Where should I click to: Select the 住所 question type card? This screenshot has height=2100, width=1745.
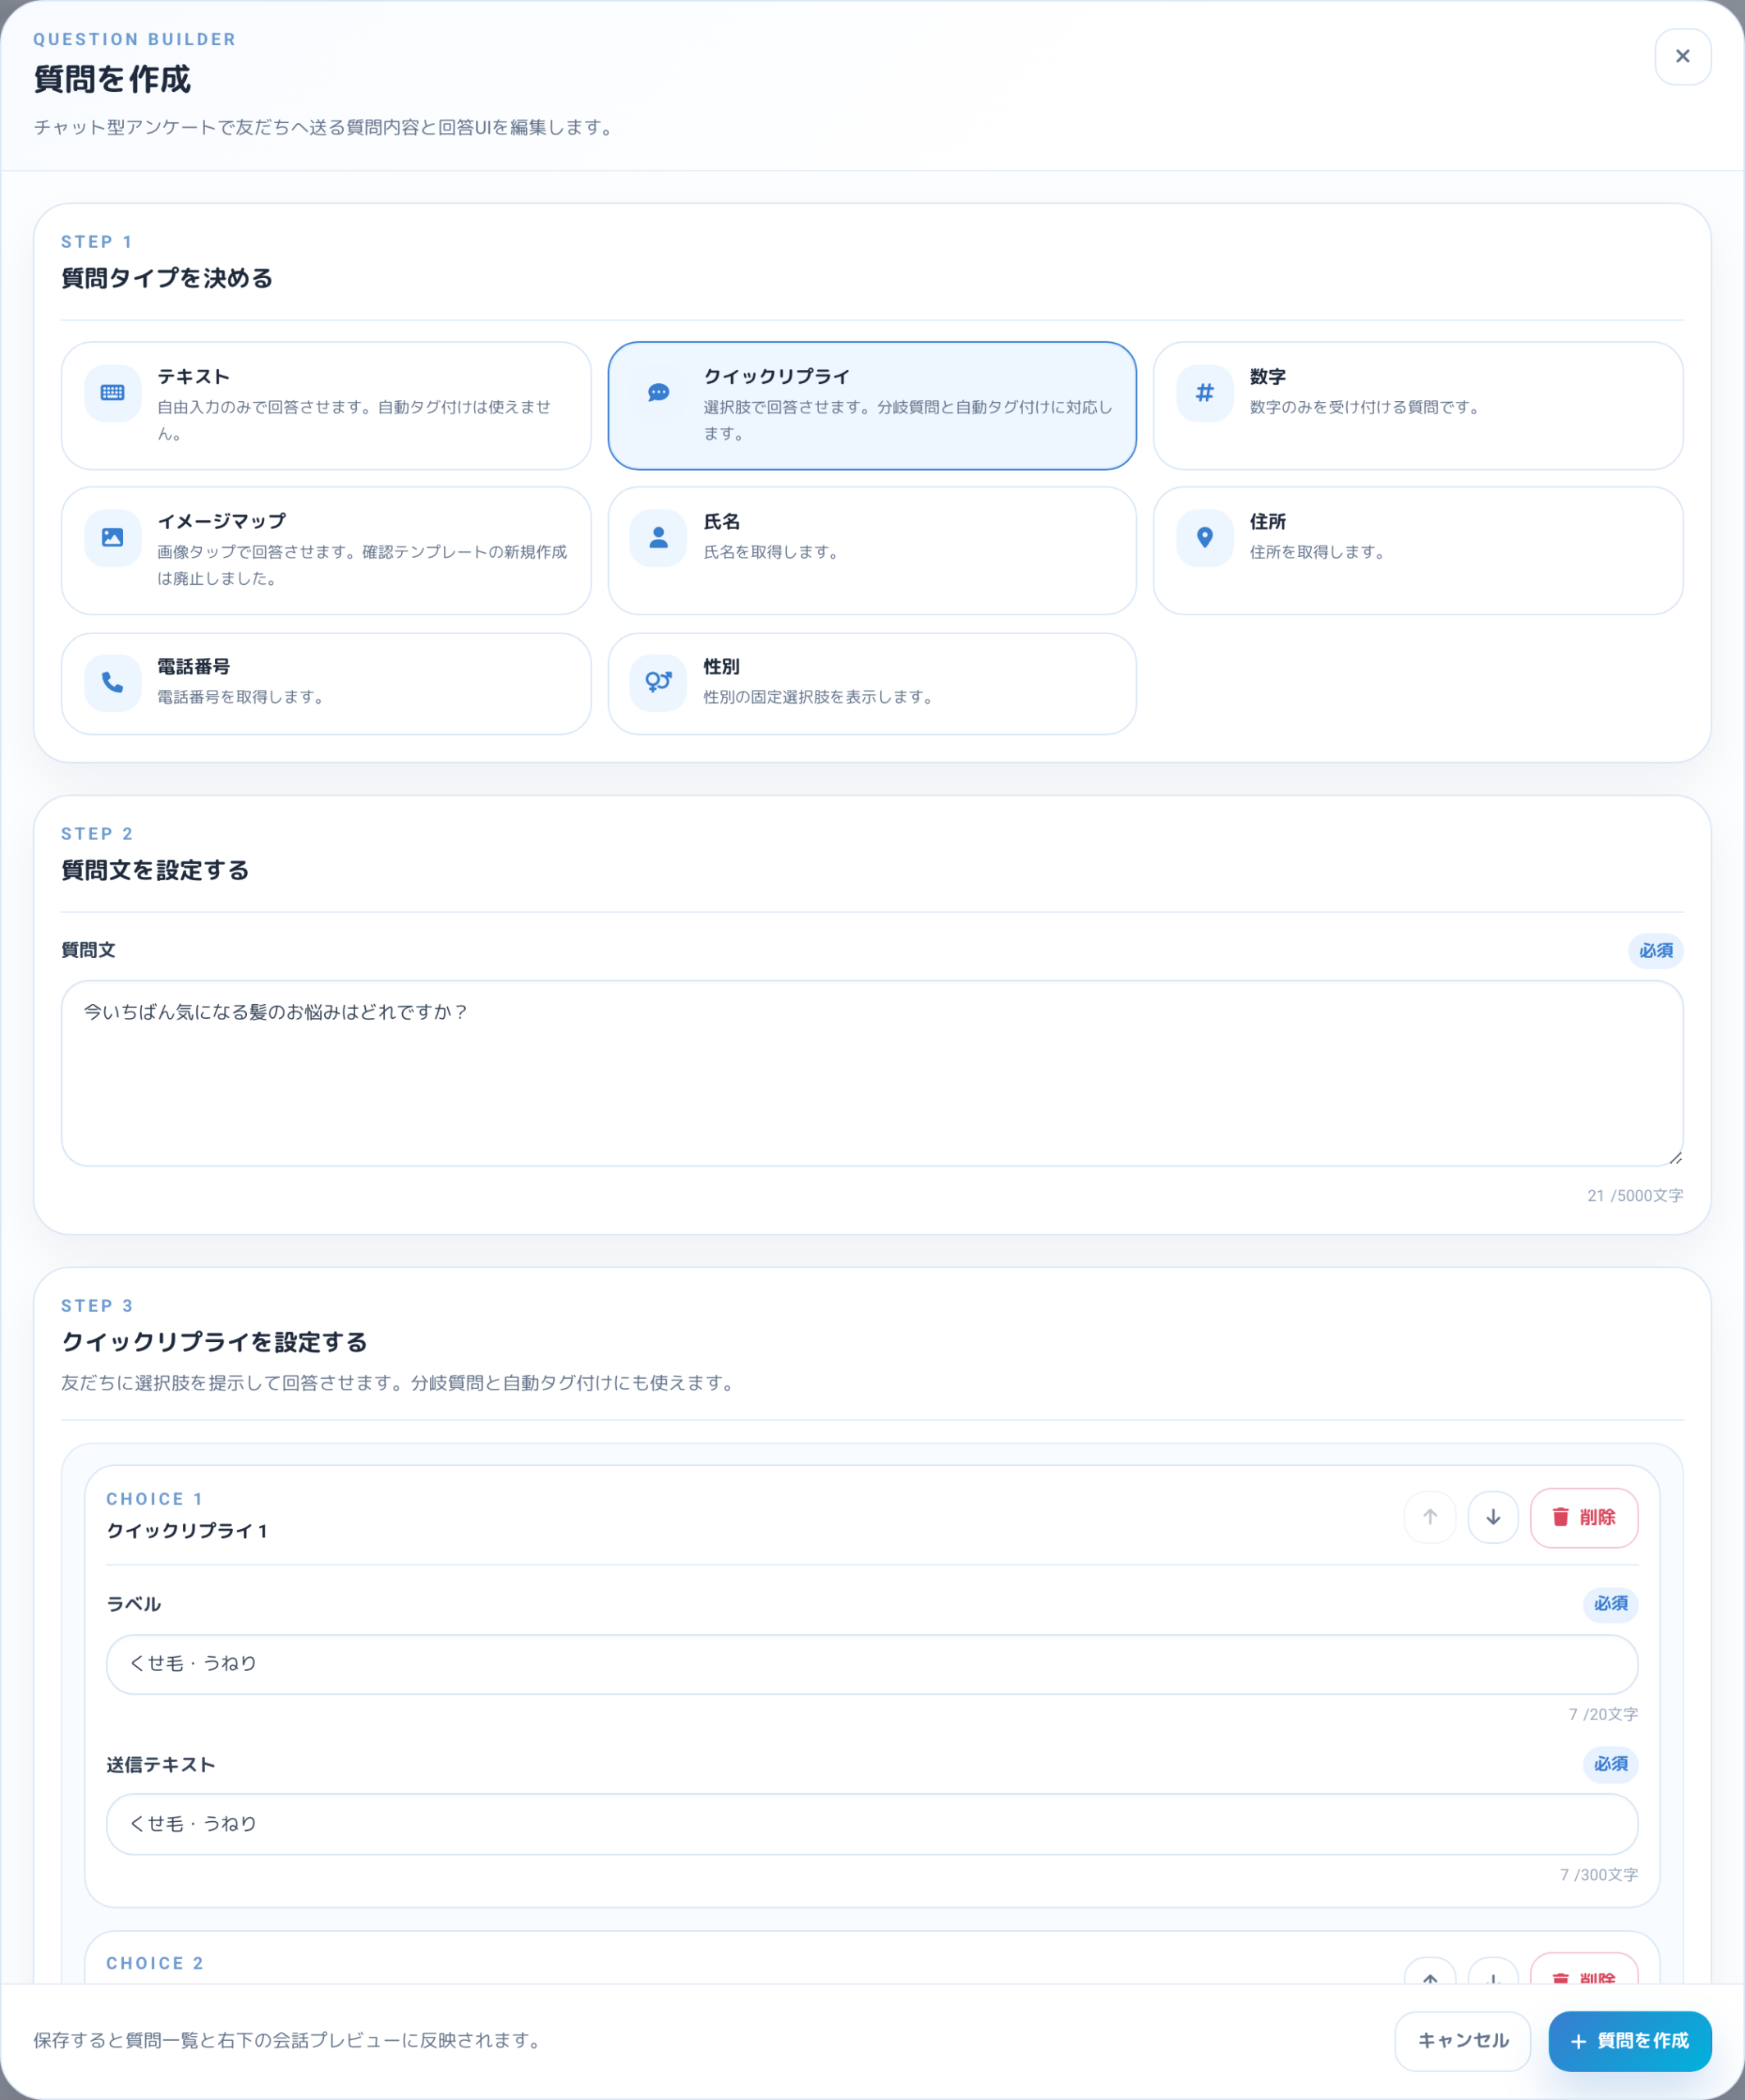coord(1418,551)
